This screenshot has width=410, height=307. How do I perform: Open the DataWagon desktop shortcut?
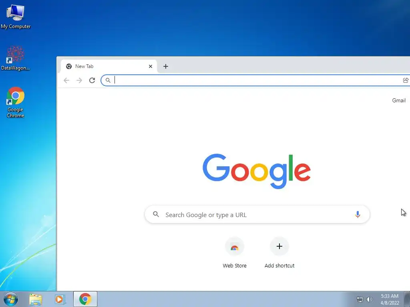tap(16, 58)
